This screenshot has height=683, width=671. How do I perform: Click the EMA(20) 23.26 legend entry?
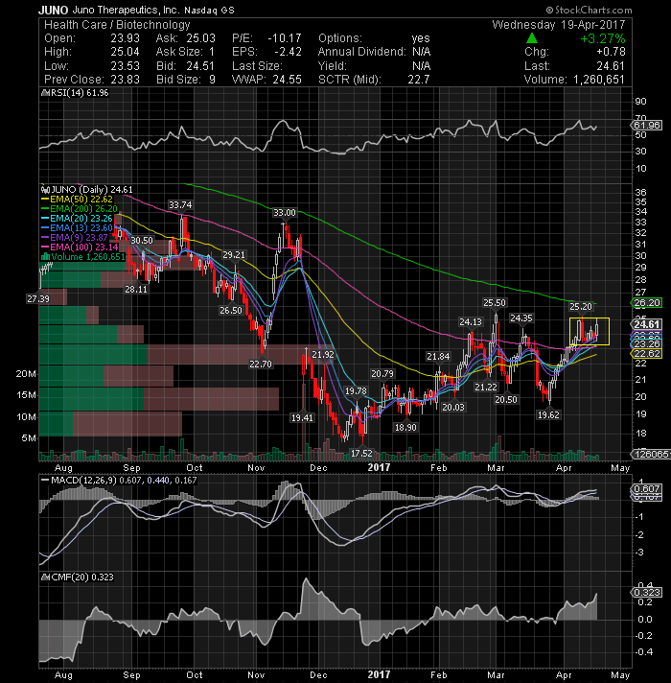click(x=81, y=218)
